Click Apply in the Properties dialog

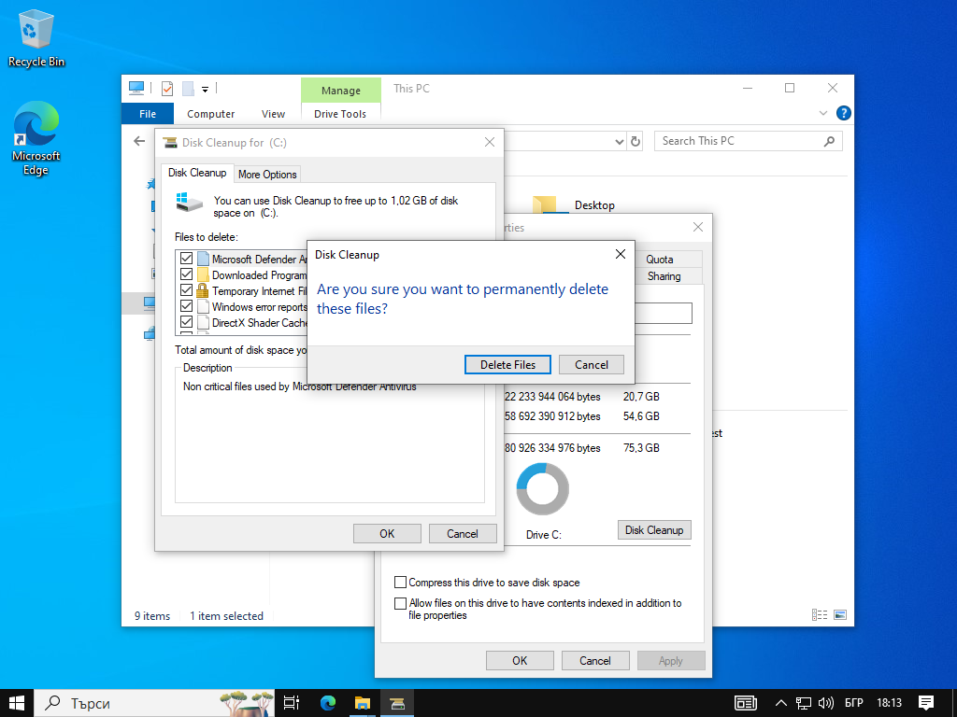[671, 660]
